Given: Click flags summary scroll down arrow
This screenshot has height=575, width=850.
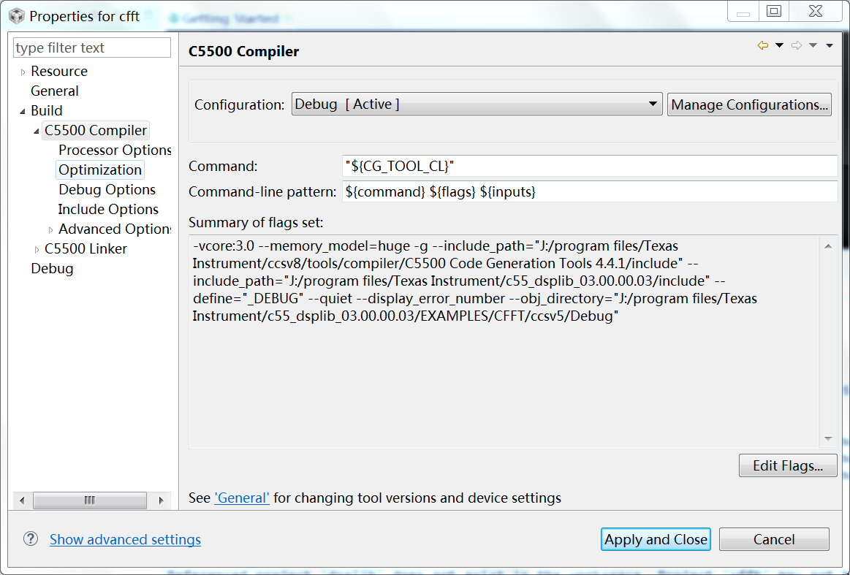Looking at the screenshot, I should 828,438.
